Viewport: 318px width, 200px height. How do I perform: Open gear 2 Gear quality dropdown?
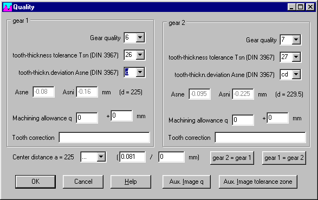point(296,40)
